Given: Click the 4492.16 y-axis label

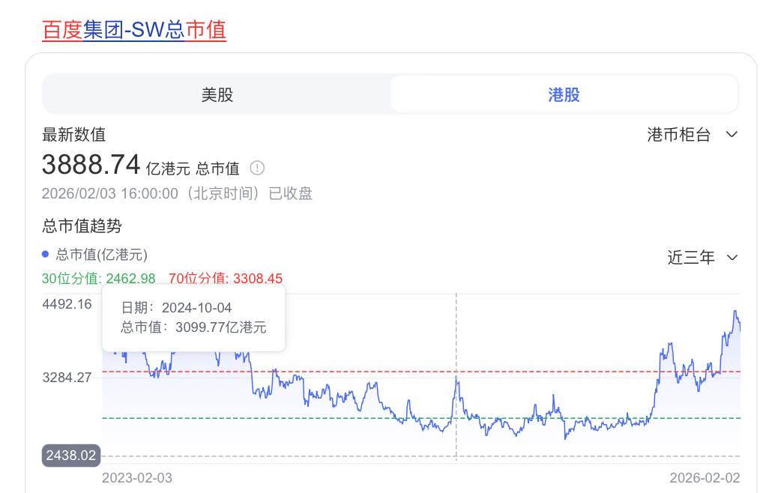Looking at the screenshot, I should (x=67, y=304).
